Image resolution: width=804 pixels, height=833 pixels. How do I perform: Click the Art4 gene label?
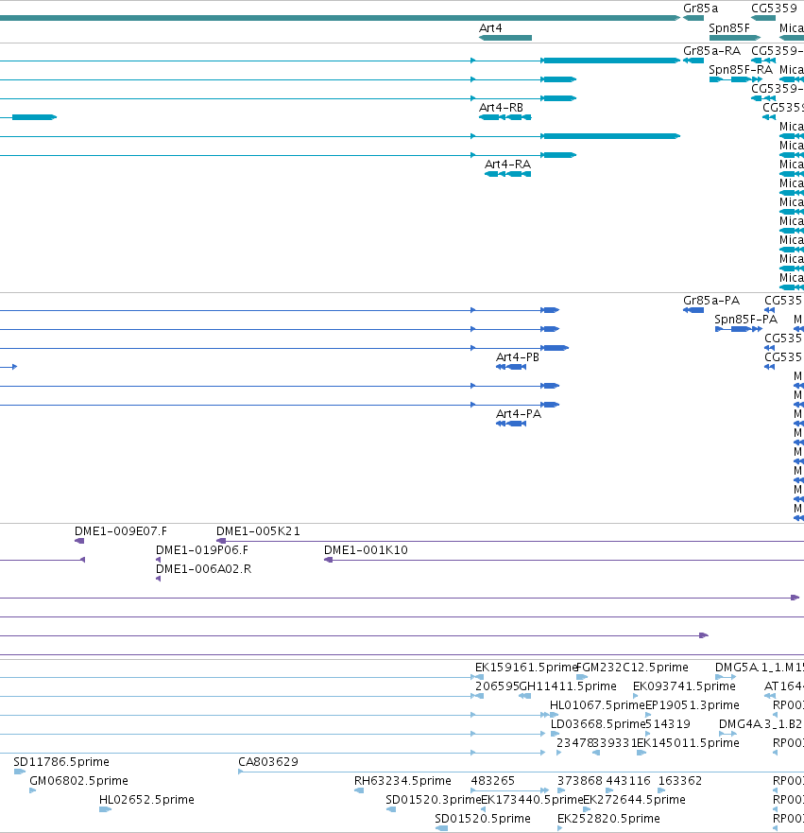[x=489, y=28]
